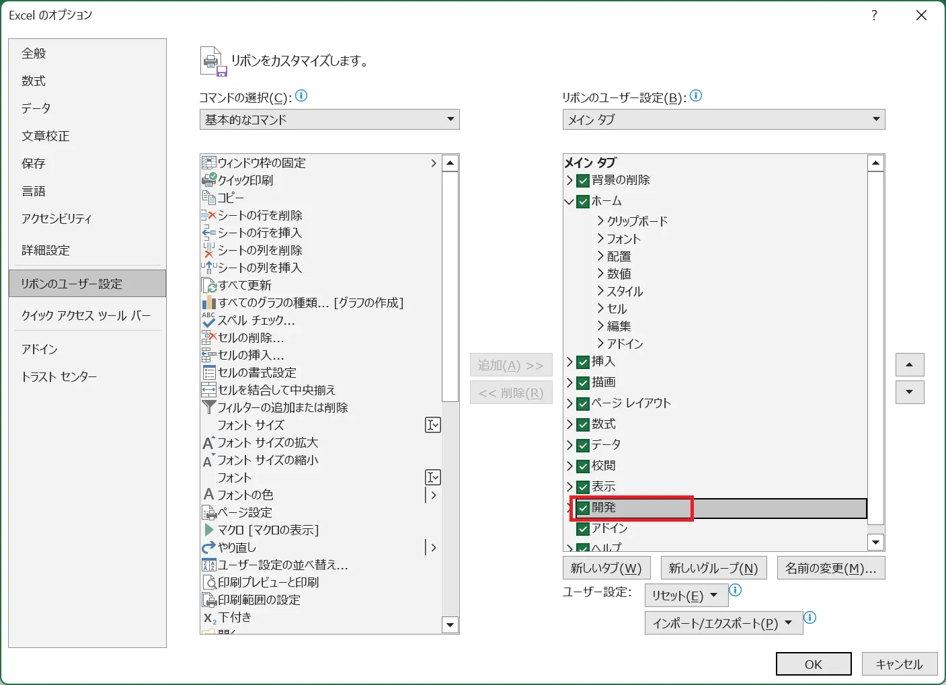Open the 基本的なコマンド command dropdown
Screen dimensions: 946x685
329,120
